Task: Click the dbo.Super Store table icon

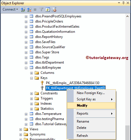Action: tap(31, 52)
